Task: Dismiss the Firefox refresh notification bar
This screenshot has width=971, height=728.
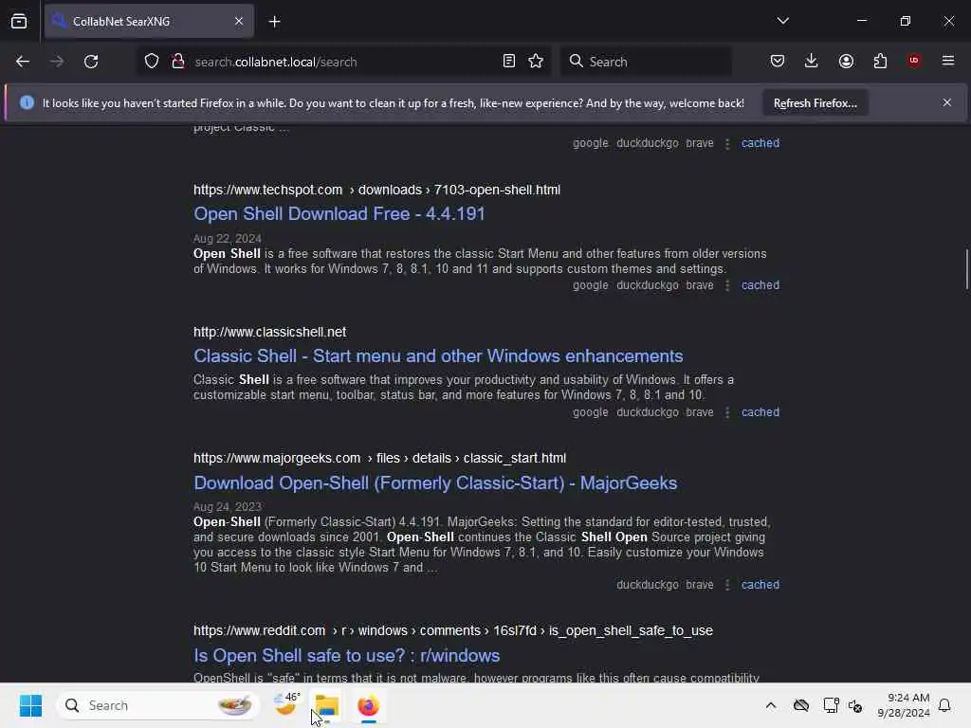Action: 947,102
